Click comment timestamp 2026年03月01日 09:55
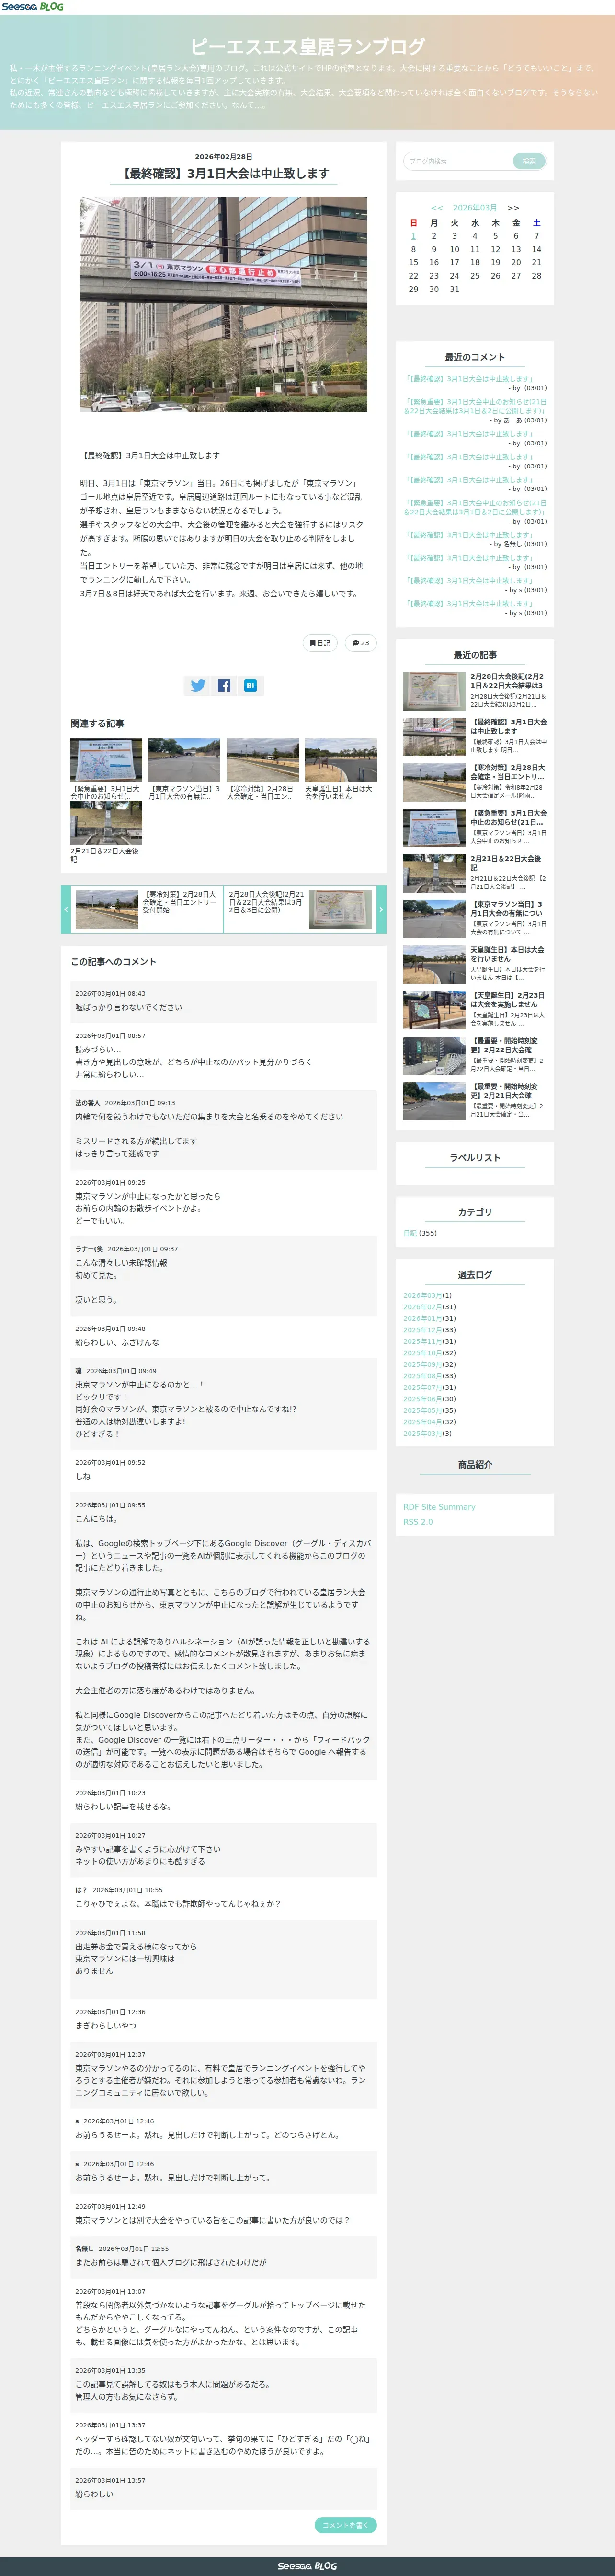This screenshot has height=2576, width=615. click(x=110, y=1505)
